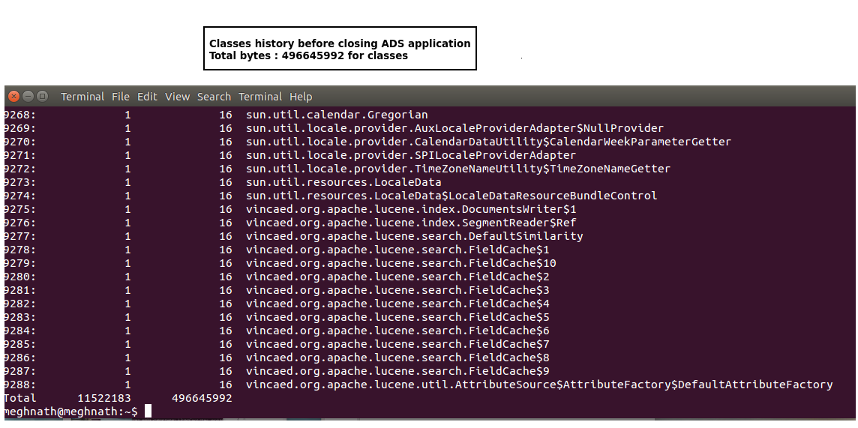Viewport: 858px width, 428px height.
Task: Open the Help menu
Action: [301, 97]
